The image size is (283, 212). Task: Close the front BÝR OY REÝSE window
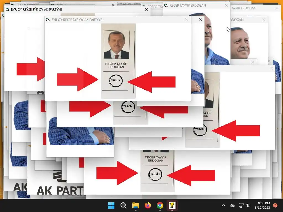coord(187,20)
